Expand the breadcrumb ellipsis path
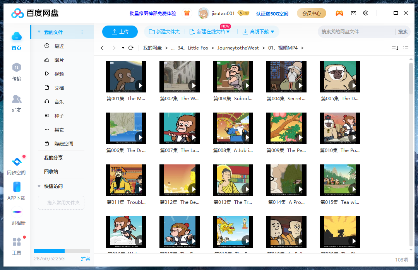This screenshot has width=418, height=270. coord(173,48)
